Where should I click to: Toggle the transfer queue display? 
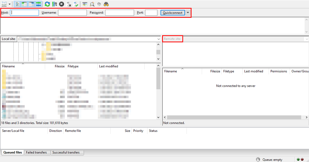38,4
